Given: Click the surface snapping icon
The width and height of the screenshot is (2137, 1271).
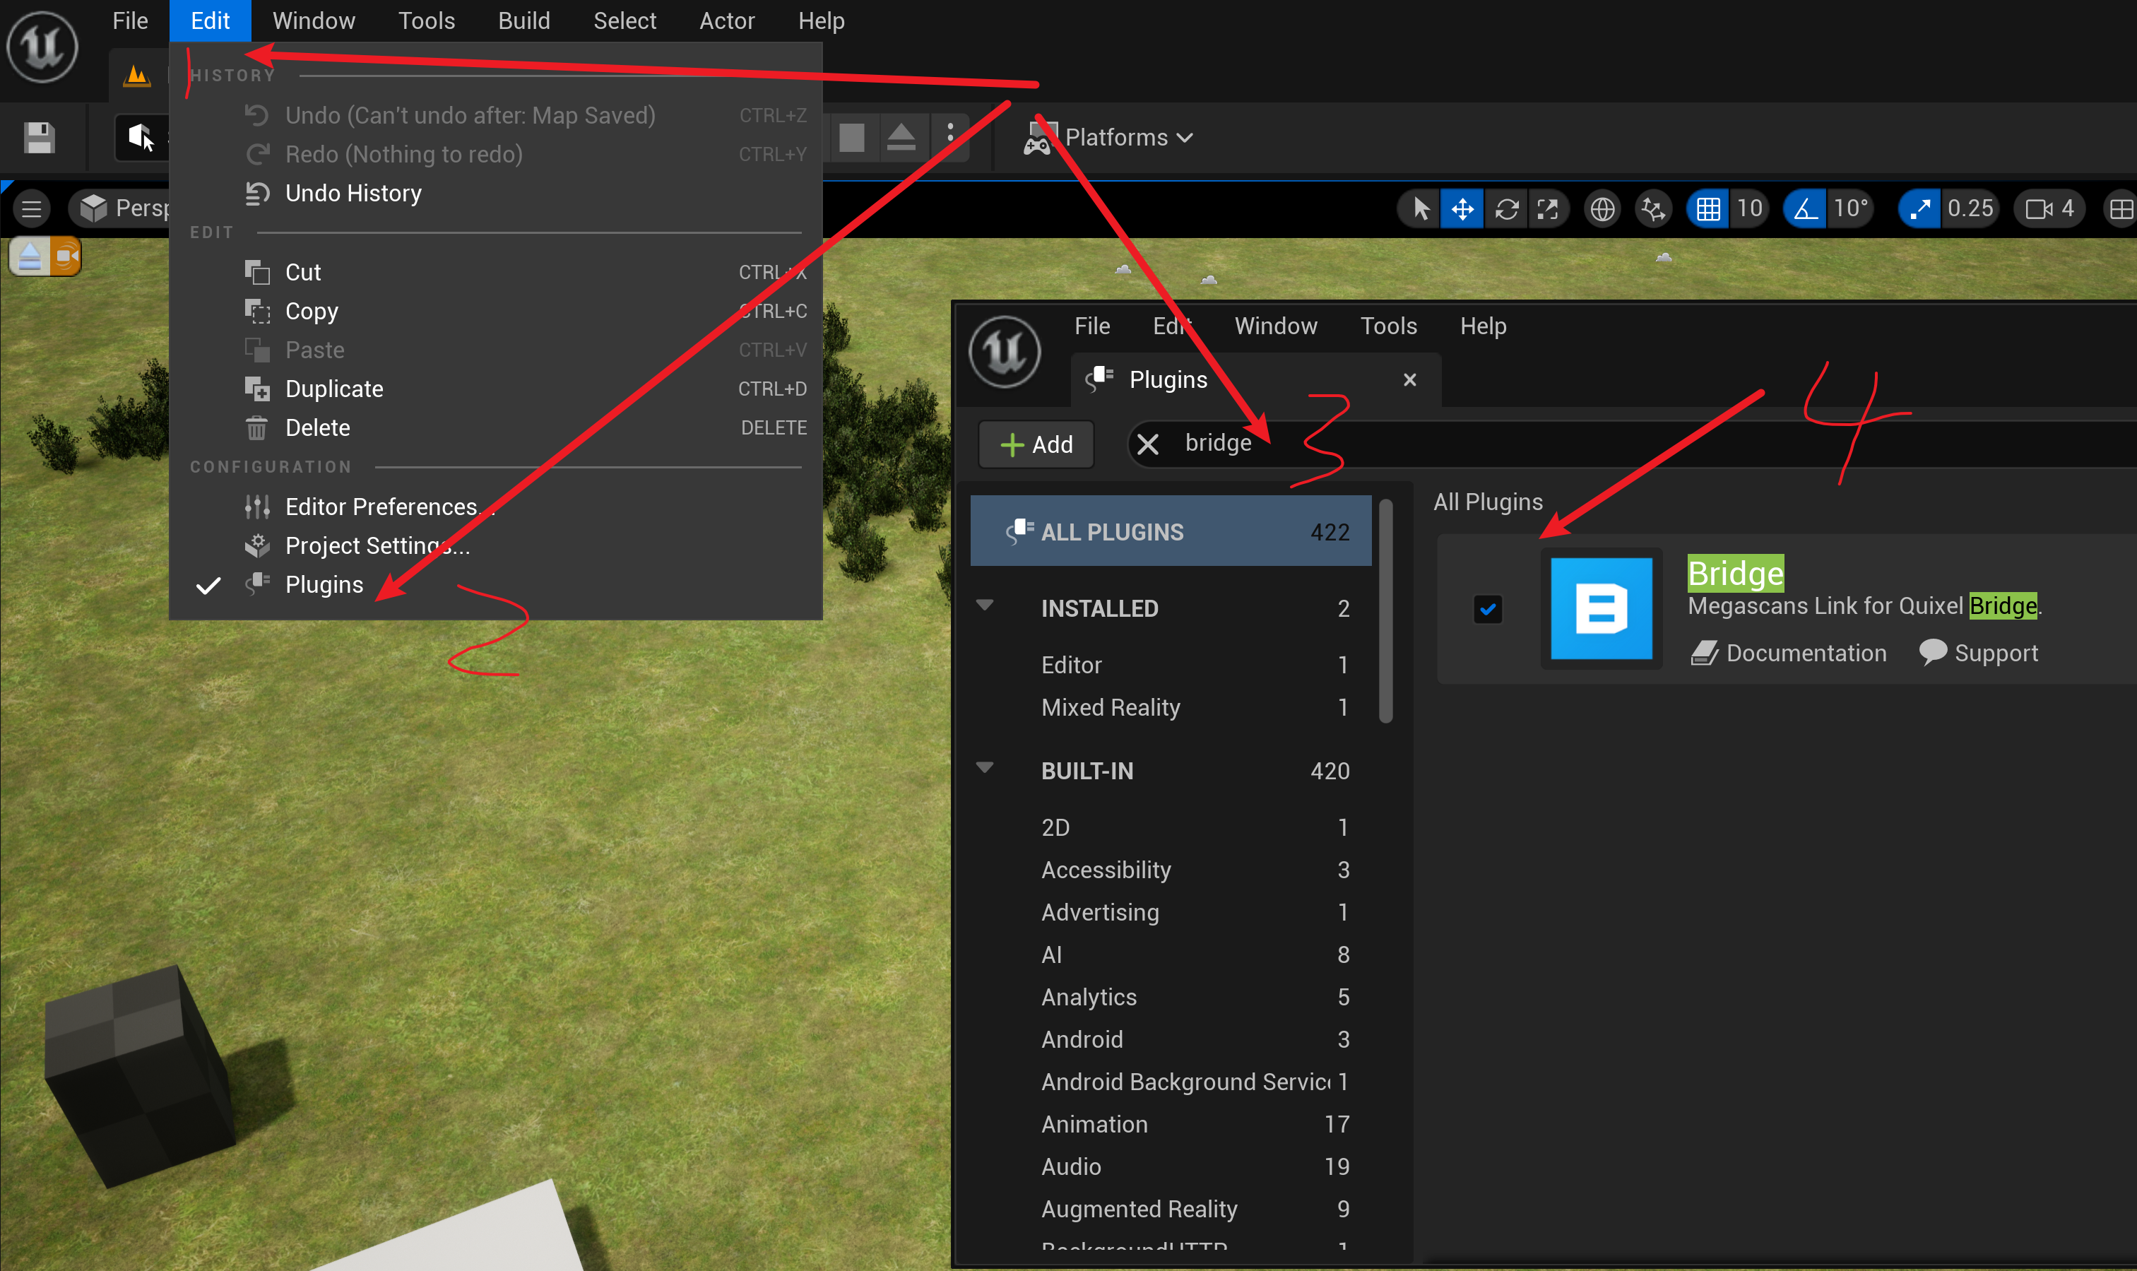Looking at the screenshot, I should coord(1652,209).
